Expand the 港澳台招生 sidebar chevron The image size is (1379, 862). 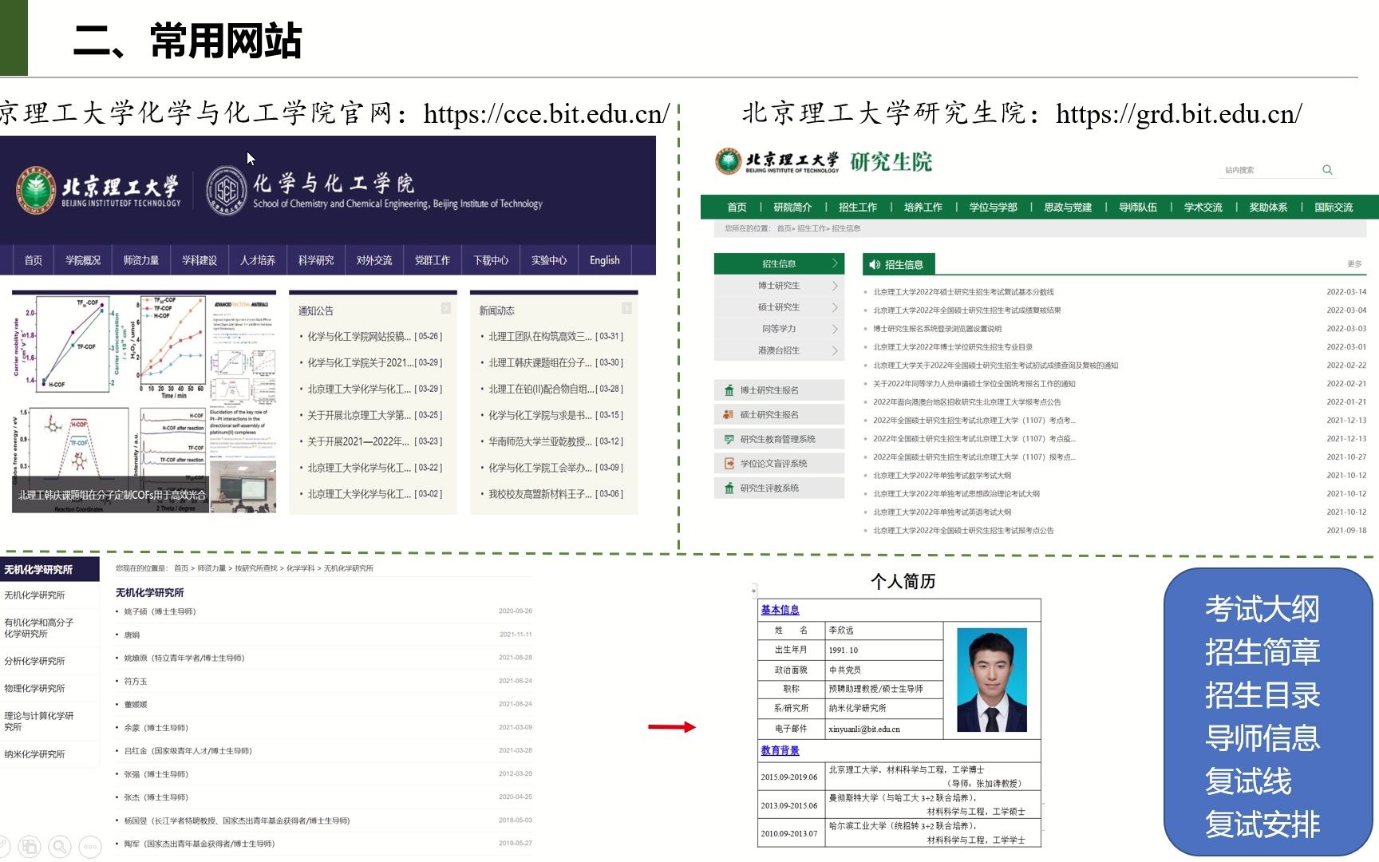coord(836,350)
